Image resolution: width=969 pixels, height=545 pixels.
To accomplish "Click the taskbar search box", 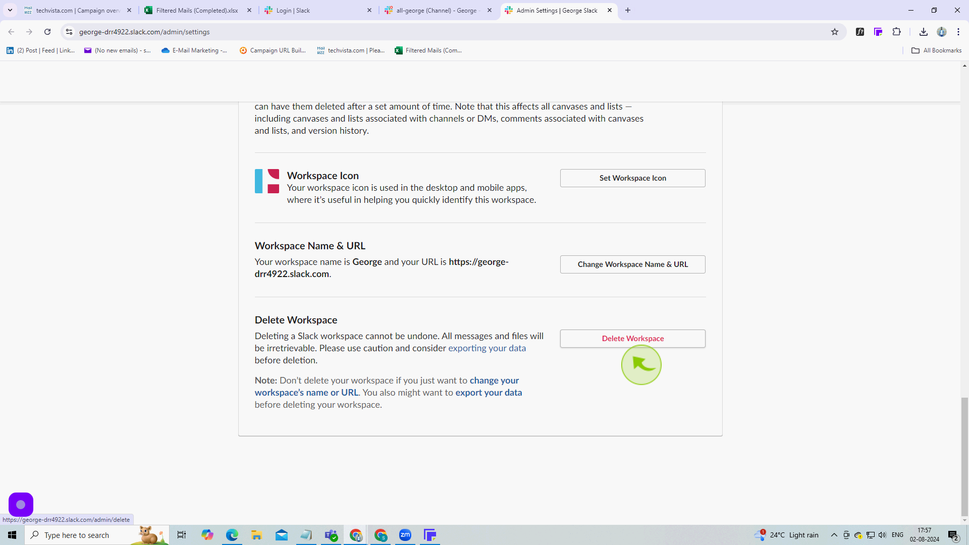I will click(97, 535).
